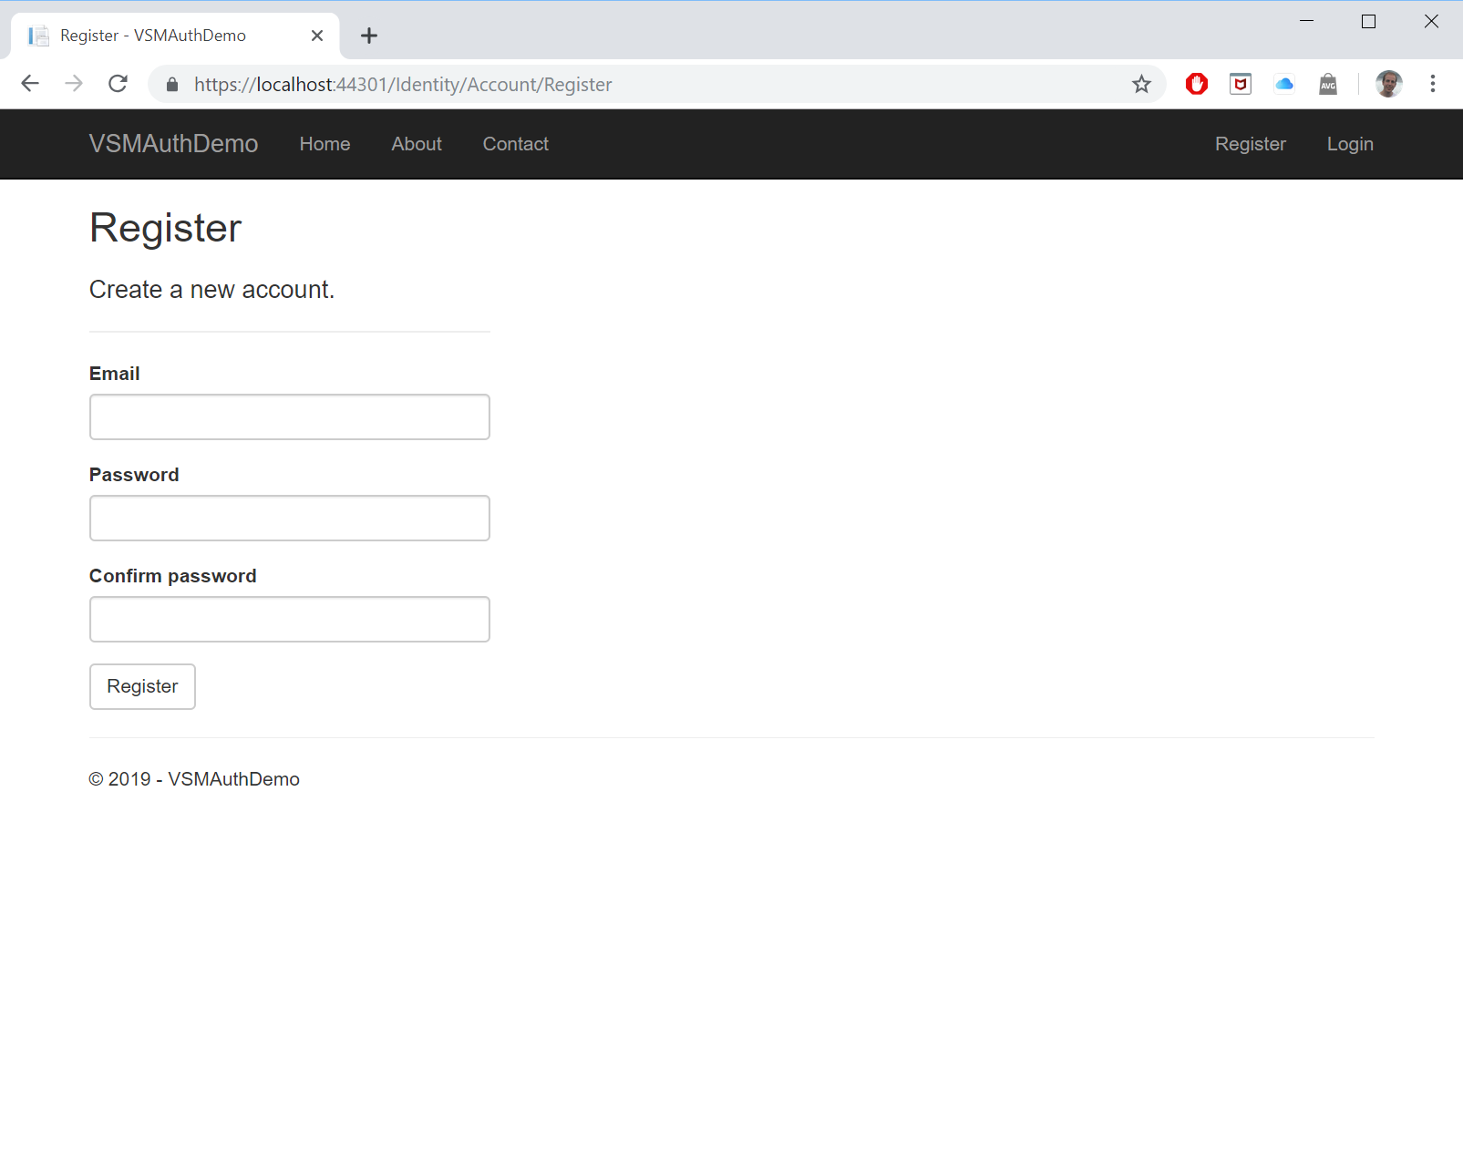Open the red ad blocker extension

pos(1197,84)
